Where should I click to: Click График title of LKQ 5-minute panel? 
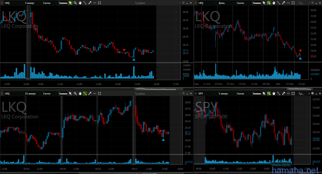coord(140,3)
